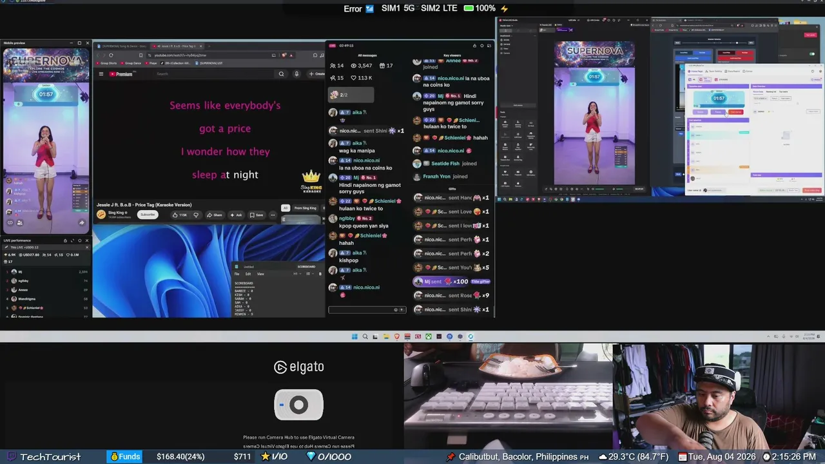Open the Group Shorts bookmark
The image size is (825, 464).
106,63
